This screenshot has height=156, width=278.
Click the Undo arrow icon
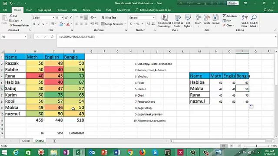11,3
